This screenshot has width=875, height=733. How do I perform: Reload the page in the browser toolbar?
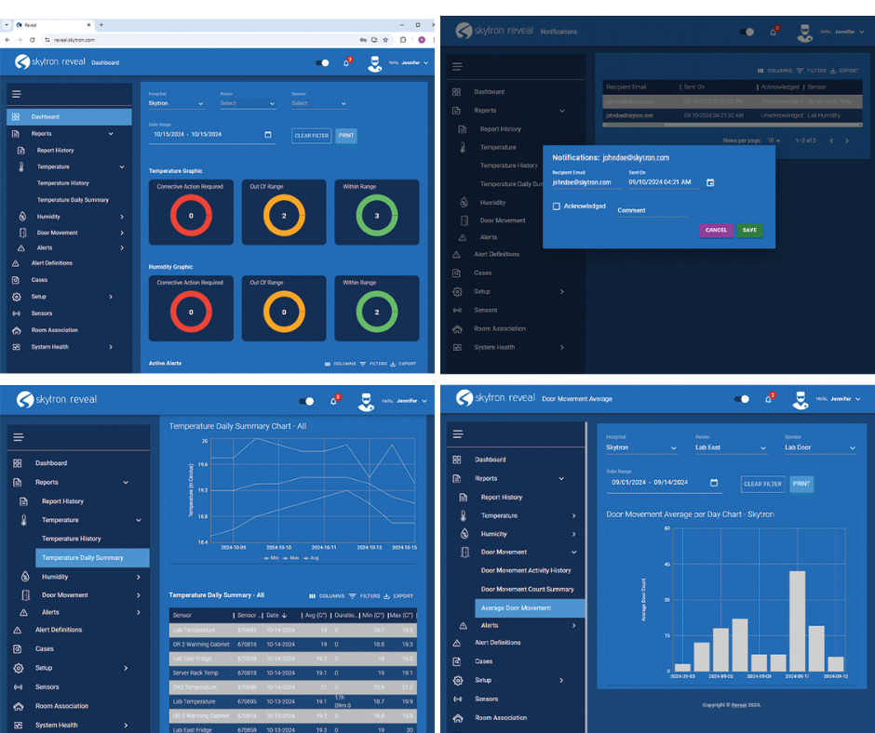(33, 40)
